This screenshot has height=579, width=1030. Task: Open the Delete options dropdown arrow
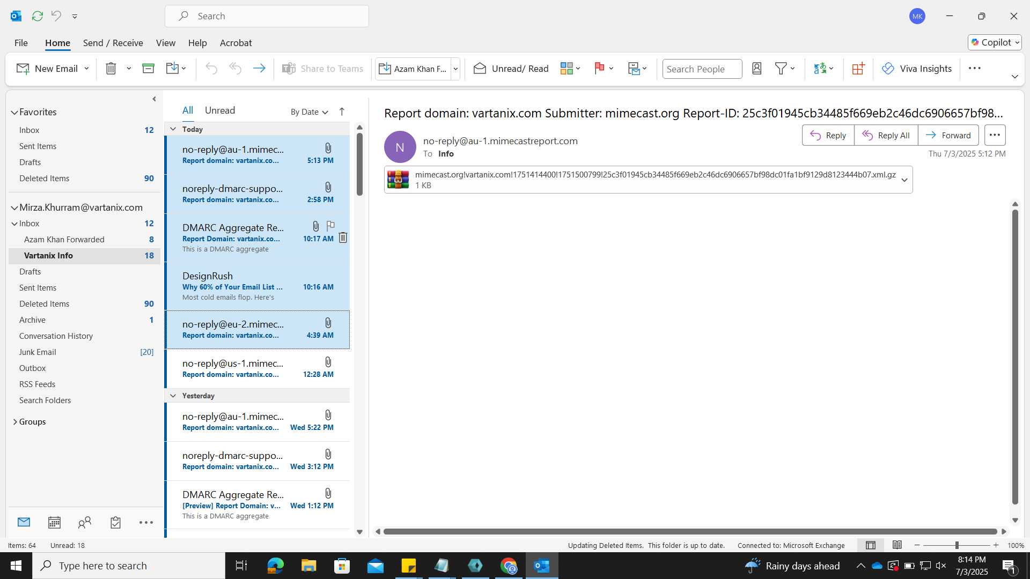129,69
